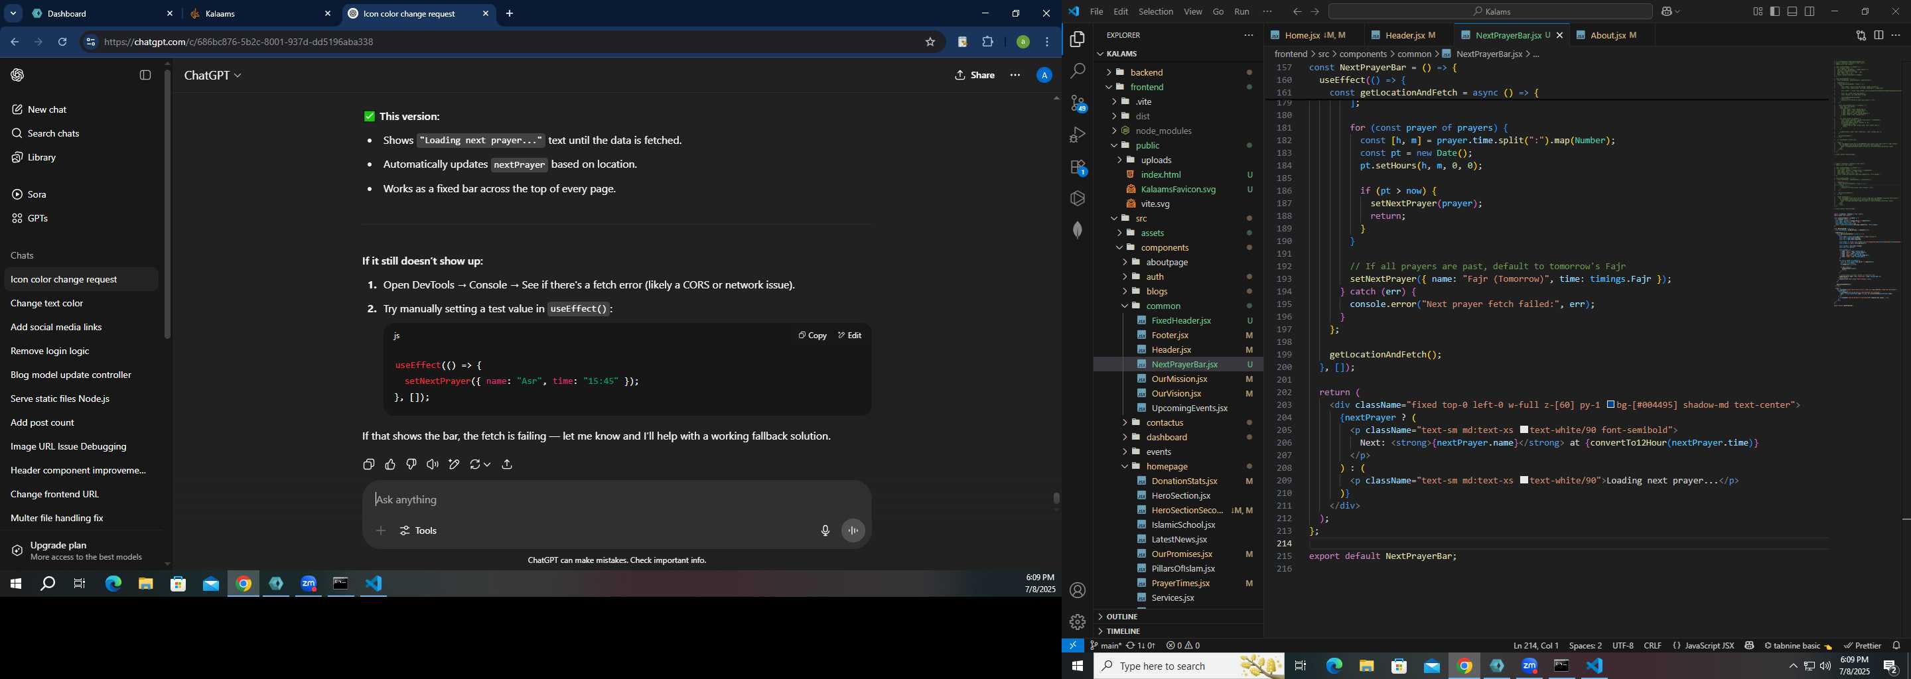This screenshot has width=1911, height=679.
Task: Switch to Header.jsx editor tab
Action: click(x=1407, y=35)
